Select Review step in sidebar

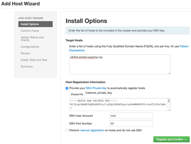pyautogui.click(x=25, y=53)
